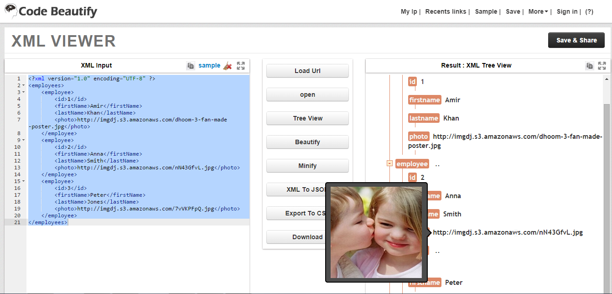Click the Code Beautify logo
This screenshot has width=612, height=294.
51,11
